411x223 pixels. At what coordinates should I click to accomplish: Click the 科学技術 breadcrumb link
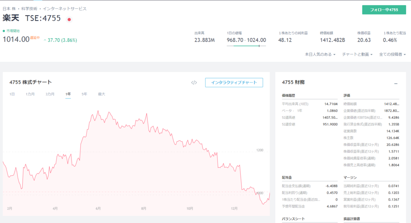click(29, 9)
